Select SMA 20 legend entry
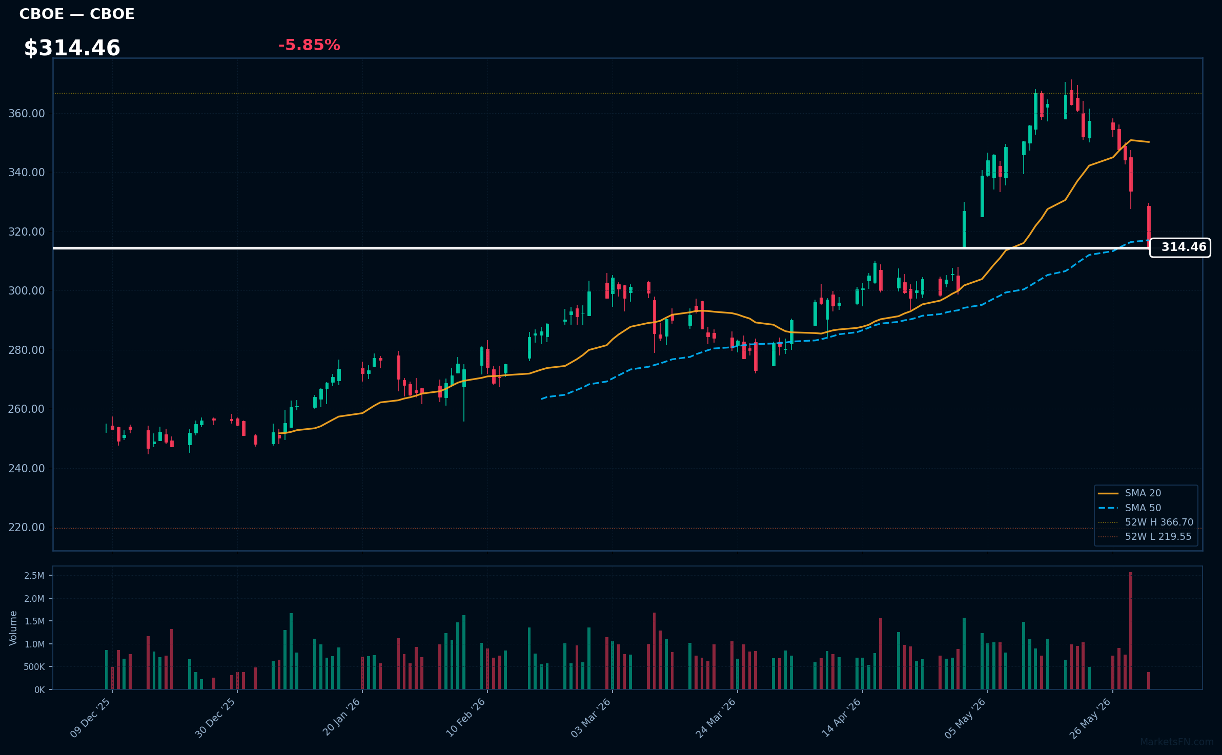 coord(1130,493)
